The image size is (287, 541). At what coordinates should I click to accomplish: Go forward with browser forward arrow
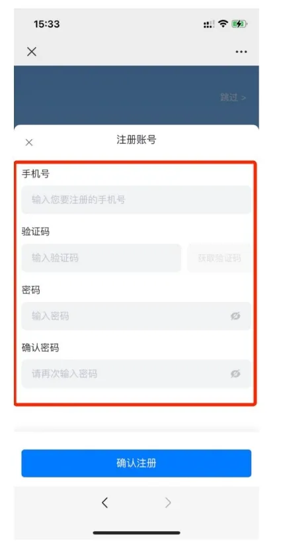click(168, 503)
